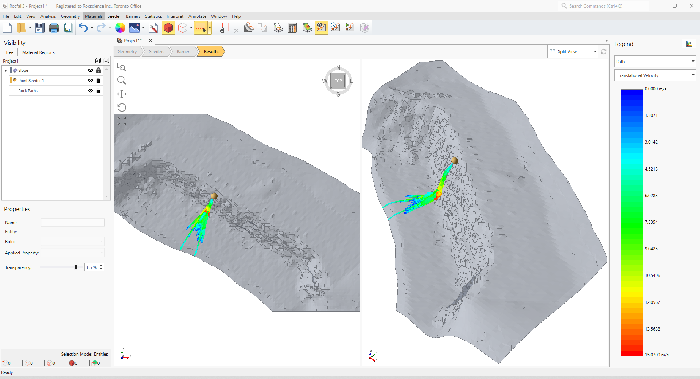Screen dimensions: 700x379
Task: Open the wireframe cube dropdown arrow
Action: tap(191, 28)
